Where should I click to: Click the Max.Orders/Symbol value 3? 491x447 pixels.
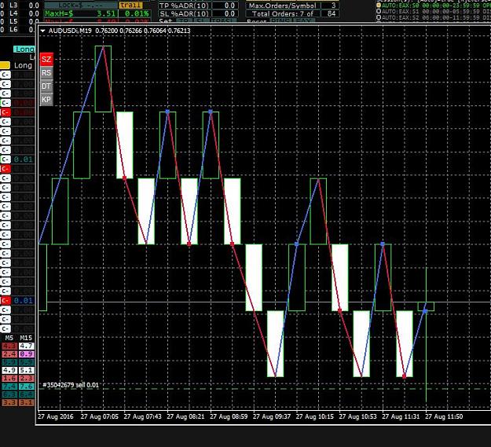tap(330, 5)
